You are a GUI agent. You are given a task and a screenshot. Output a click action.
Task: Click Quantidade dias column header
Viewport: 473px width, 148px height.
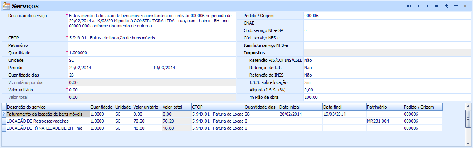tap(261, 107)
